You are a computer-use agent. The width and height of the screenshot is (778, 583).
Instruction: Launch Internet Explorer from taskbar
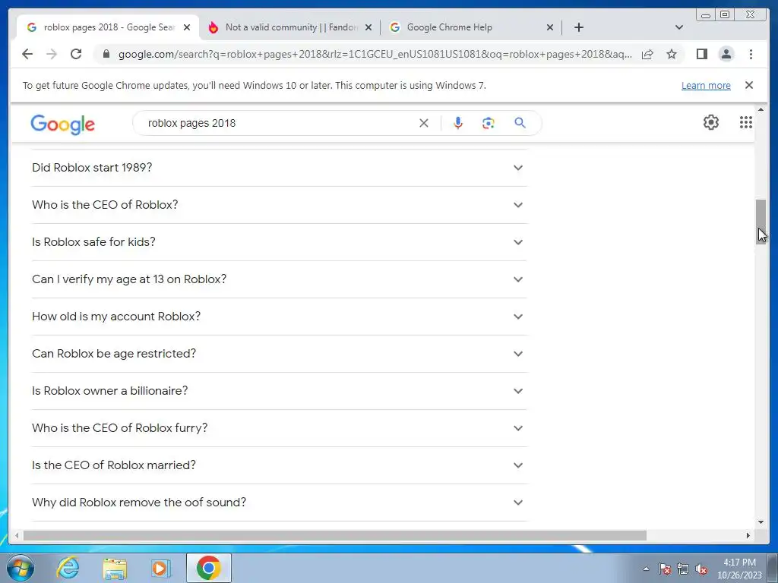pos(68,568)
